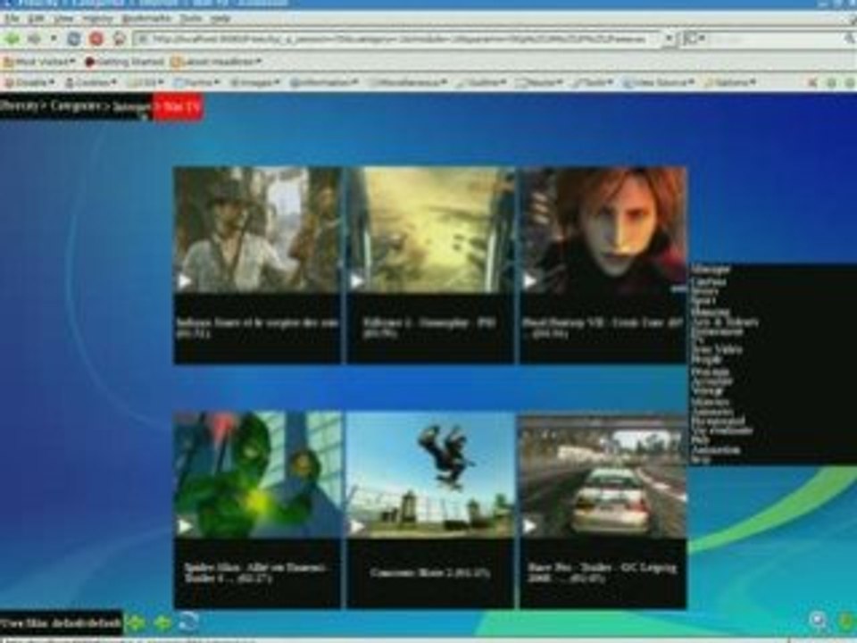This screenshot has width=857, height=643.
Task: Open the Images menu in Web Developer toolbar
Action: click(x=254, y=82)
